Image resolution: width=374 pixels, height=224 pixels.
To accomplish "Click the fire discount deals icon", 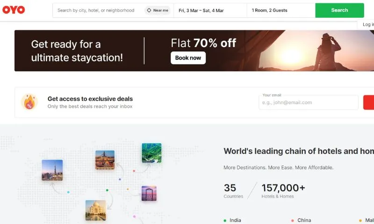I will pos(29,102).
